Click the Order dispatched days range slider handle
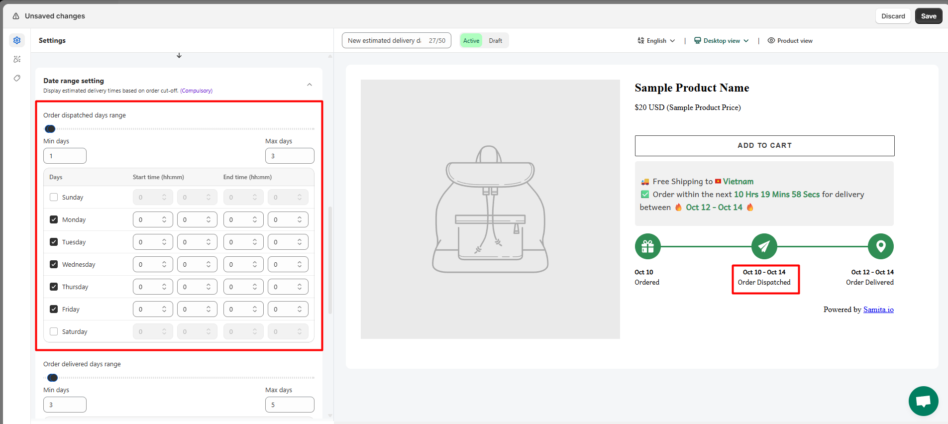948x424 pixels. [x=50, y=129]
